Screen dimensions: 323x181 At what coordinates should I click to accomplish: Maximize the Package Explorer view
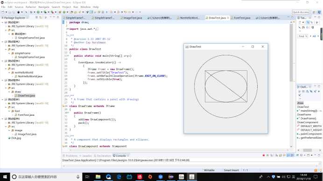[58, 18]
